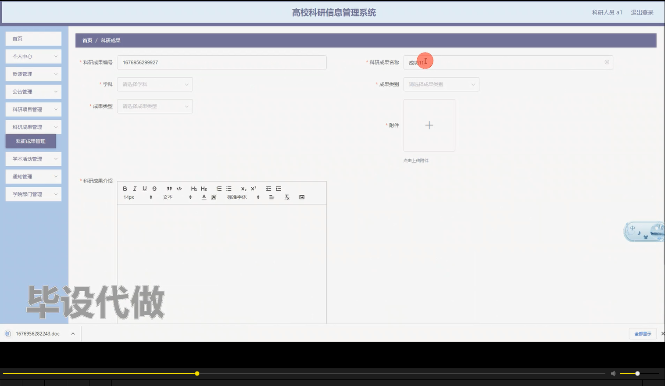Insert an image into the editor
The height and width of the screenshot is (386, 665).
302,197
